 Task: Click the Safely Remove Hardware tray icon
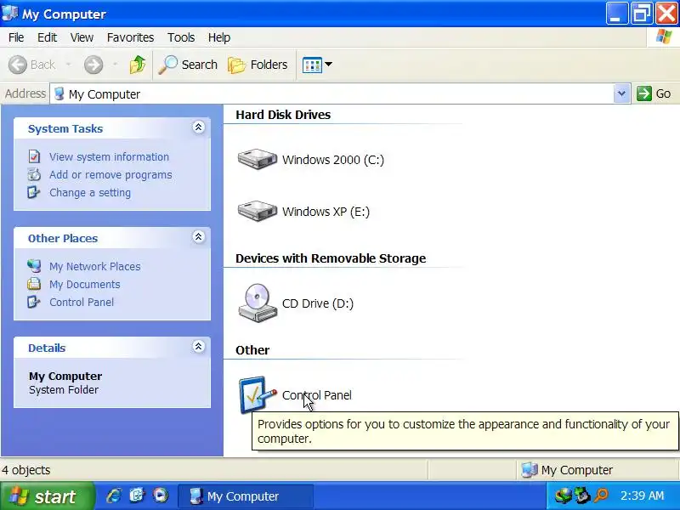pyautogui.click(x=582, y=496)
